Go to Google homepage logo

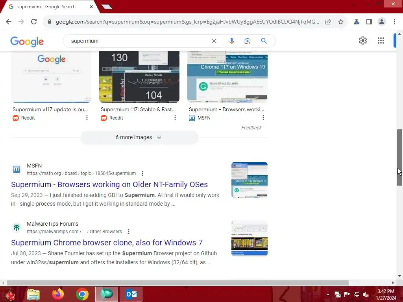point(27,42)
